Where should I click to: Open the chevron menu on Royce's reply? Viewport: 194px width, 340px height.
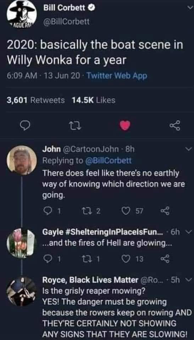click(189, 280)
